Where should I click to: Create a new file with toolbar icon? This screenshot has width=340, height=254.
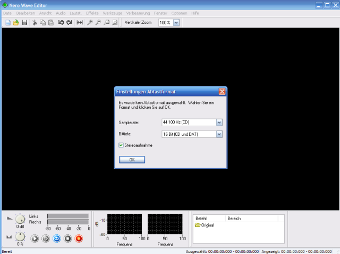coord(8,22)
